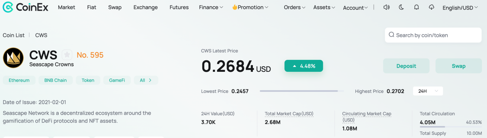The image size is (487, 138).
Task: Click the cloud download app icon
Action: click(431, 7)
